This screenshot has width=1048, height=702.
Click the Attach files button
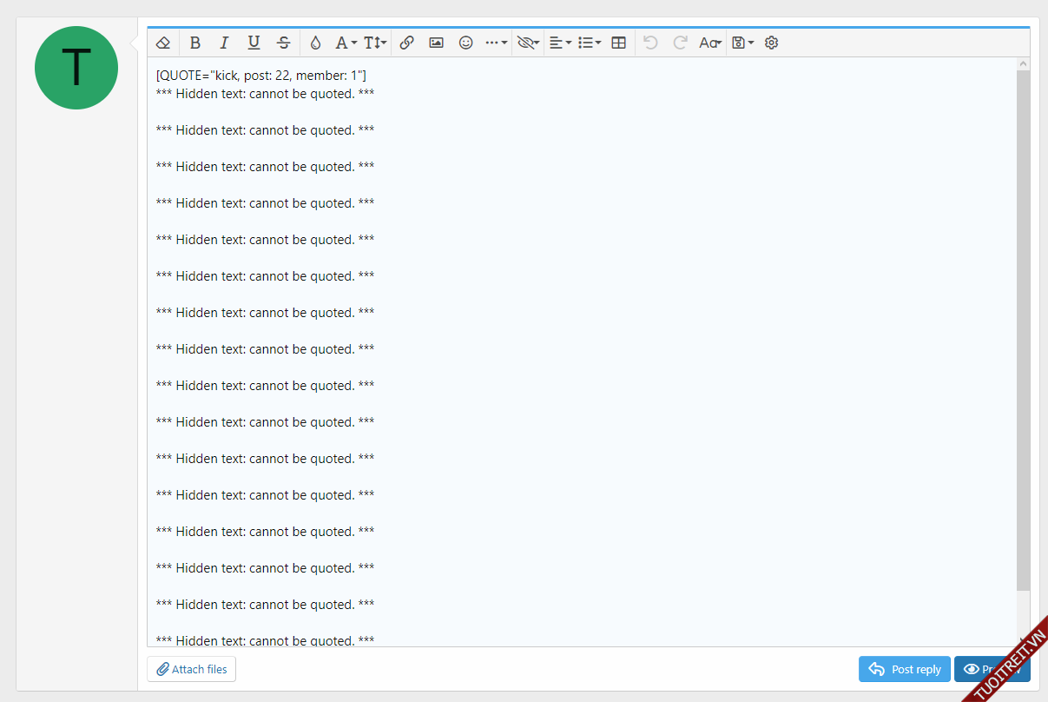point(192,669)
